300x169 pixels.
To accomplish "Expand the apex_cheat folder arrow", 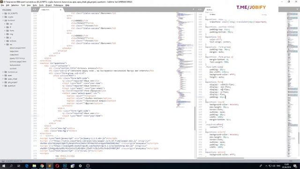I will click(x=3, y=79).
